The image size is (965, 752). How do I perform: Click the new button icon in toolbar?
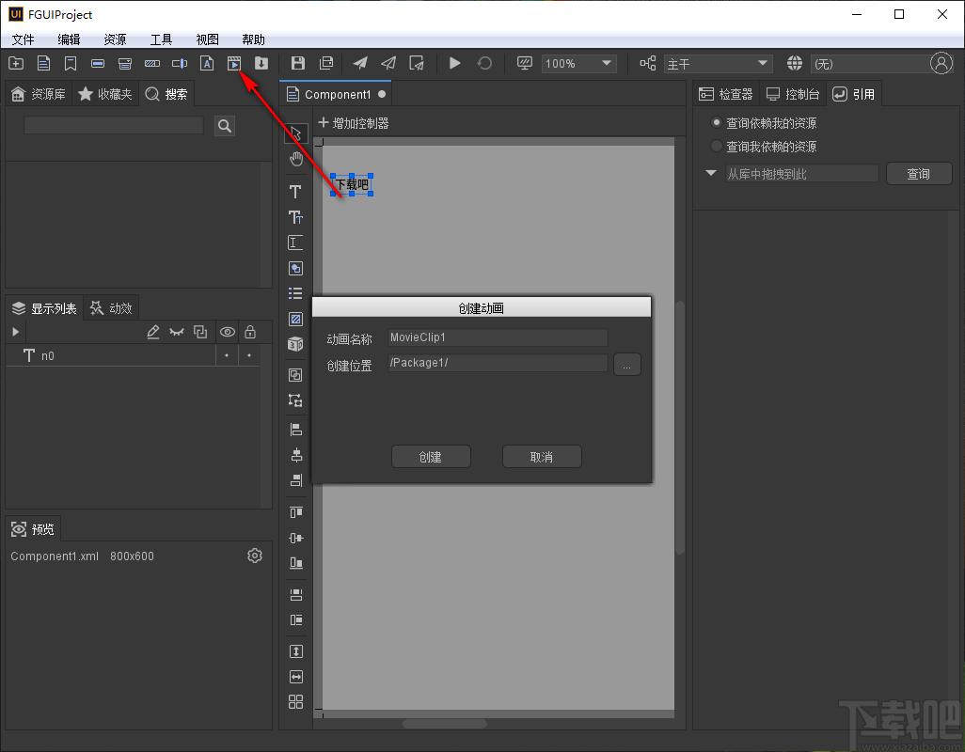(98, 63)
